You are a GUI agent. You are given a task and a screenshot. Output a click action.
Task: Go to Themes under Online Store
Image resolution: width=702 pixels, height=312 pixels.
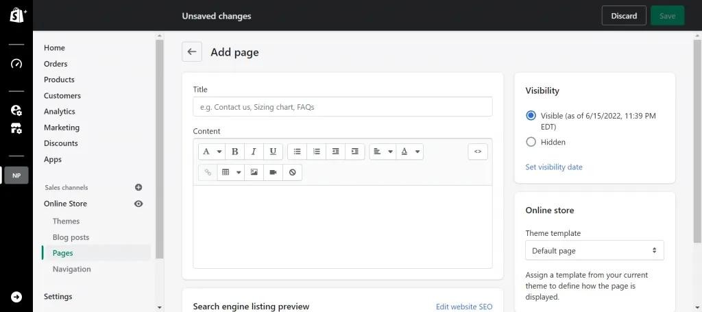66,221
